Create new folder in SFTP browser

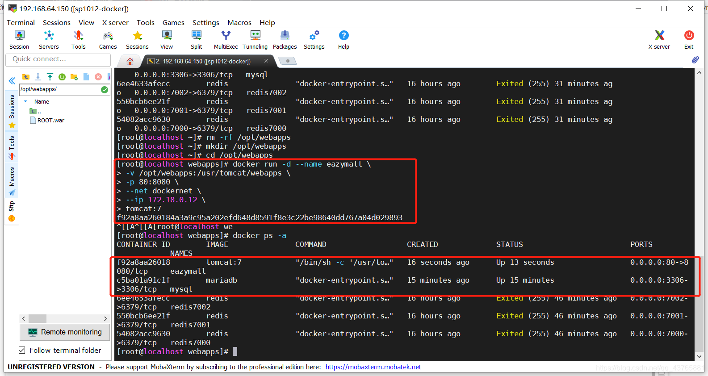point(74,77)
